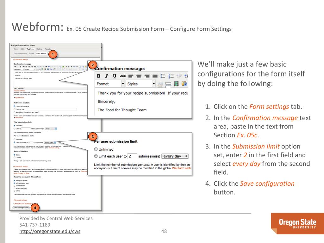Select the Form settings sub-tab

click(41, 53)
